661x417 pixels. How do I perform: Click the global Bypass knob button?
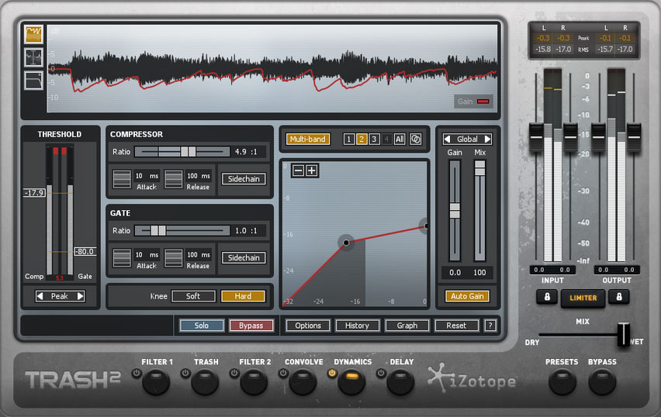602,382
